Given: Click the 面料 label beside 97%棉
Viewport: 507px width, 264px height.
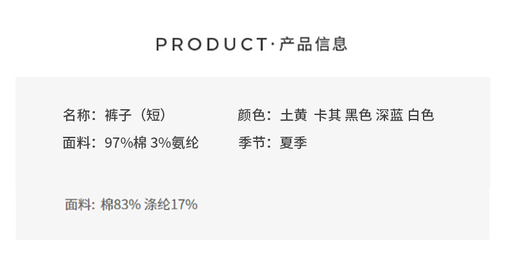Looking at the screenshot, I should 76,143.
